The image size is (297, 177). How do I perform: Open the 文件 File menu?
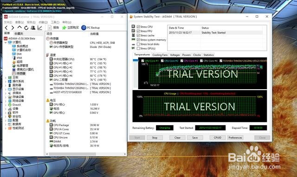[x=8, y=22]
